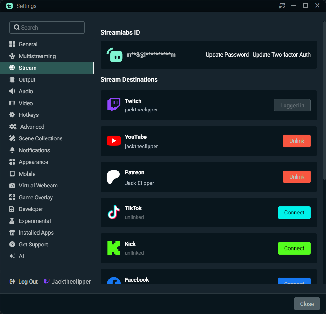
Task: Click Update Two-factor Auth link
Action: coord(281,54)
